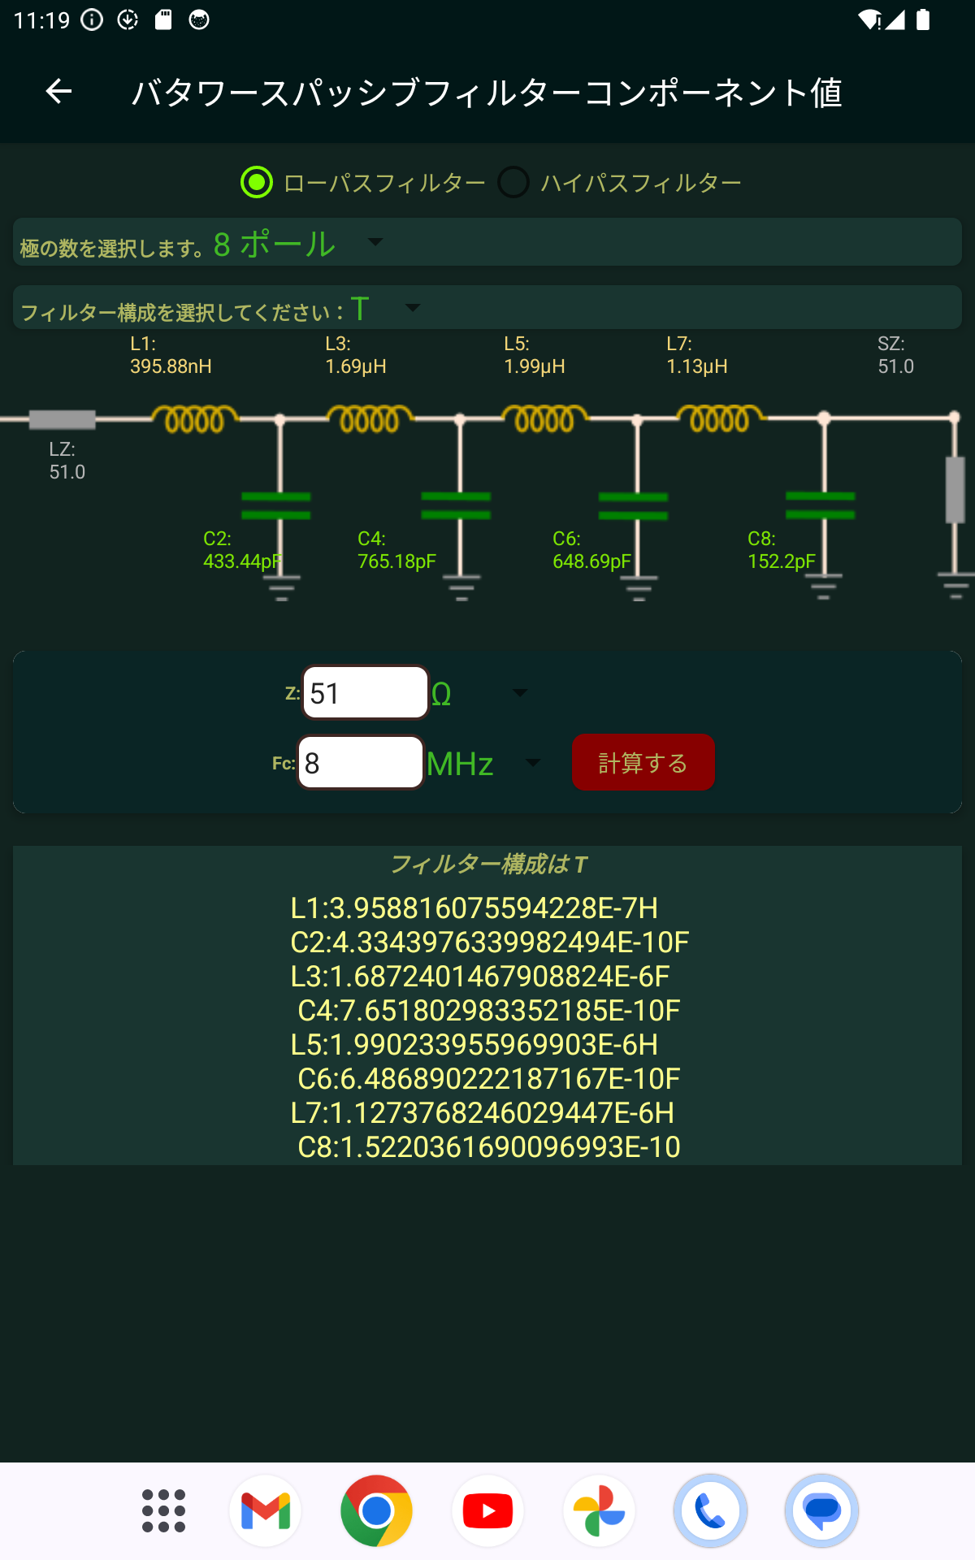Select the C2: 433.44pF label

coord(242,550)
